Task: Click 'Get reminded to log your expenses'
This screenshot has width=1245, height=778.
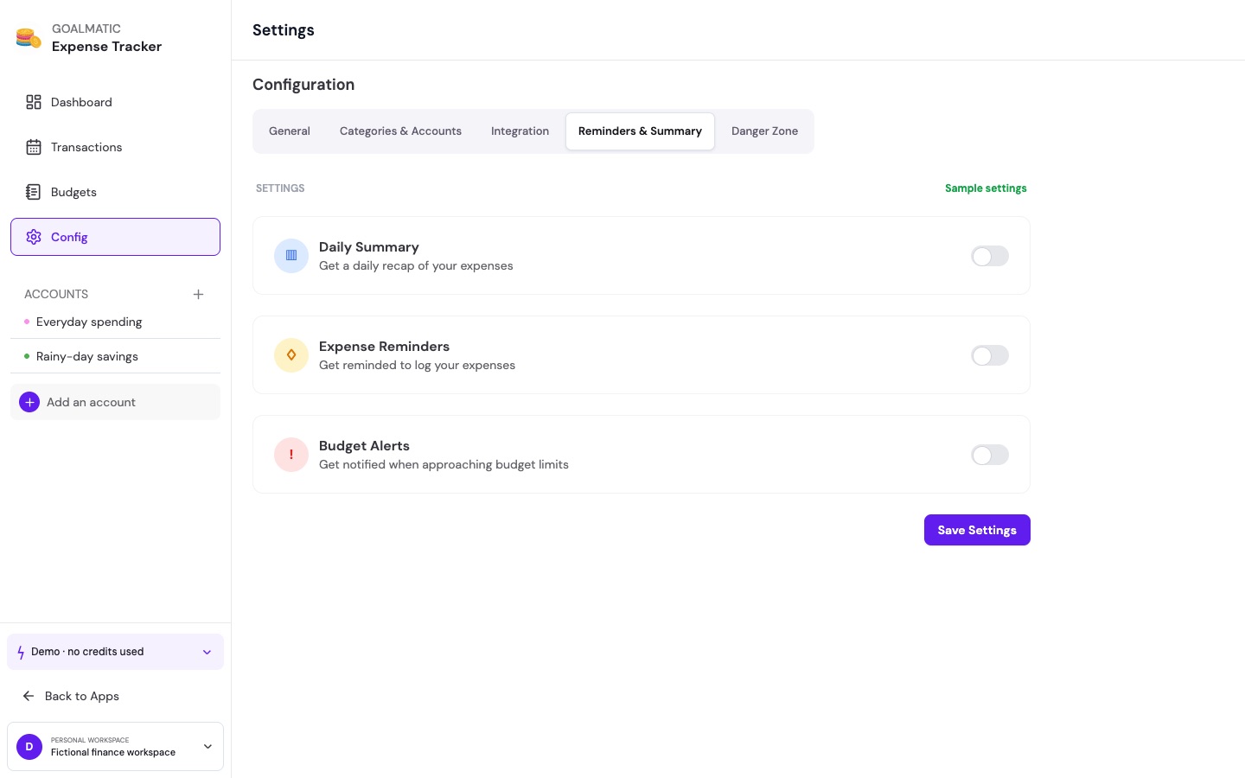Action: 417,366
